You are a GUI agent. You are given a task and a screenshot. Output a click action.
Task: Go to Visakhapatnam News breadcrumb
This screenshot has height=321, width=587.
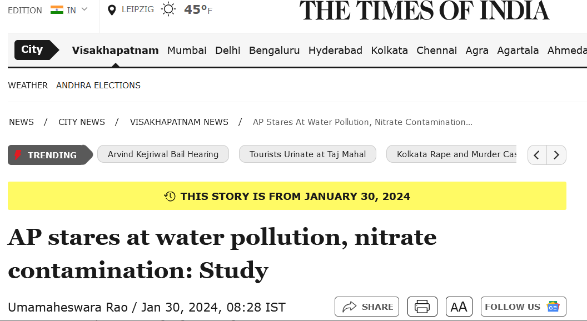(179, 122)
